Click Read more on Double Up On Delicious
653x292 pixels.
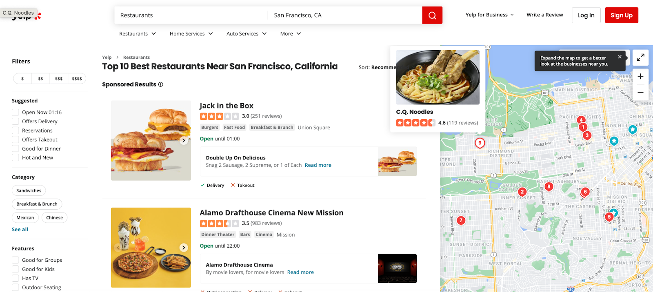tap(318, 165)
